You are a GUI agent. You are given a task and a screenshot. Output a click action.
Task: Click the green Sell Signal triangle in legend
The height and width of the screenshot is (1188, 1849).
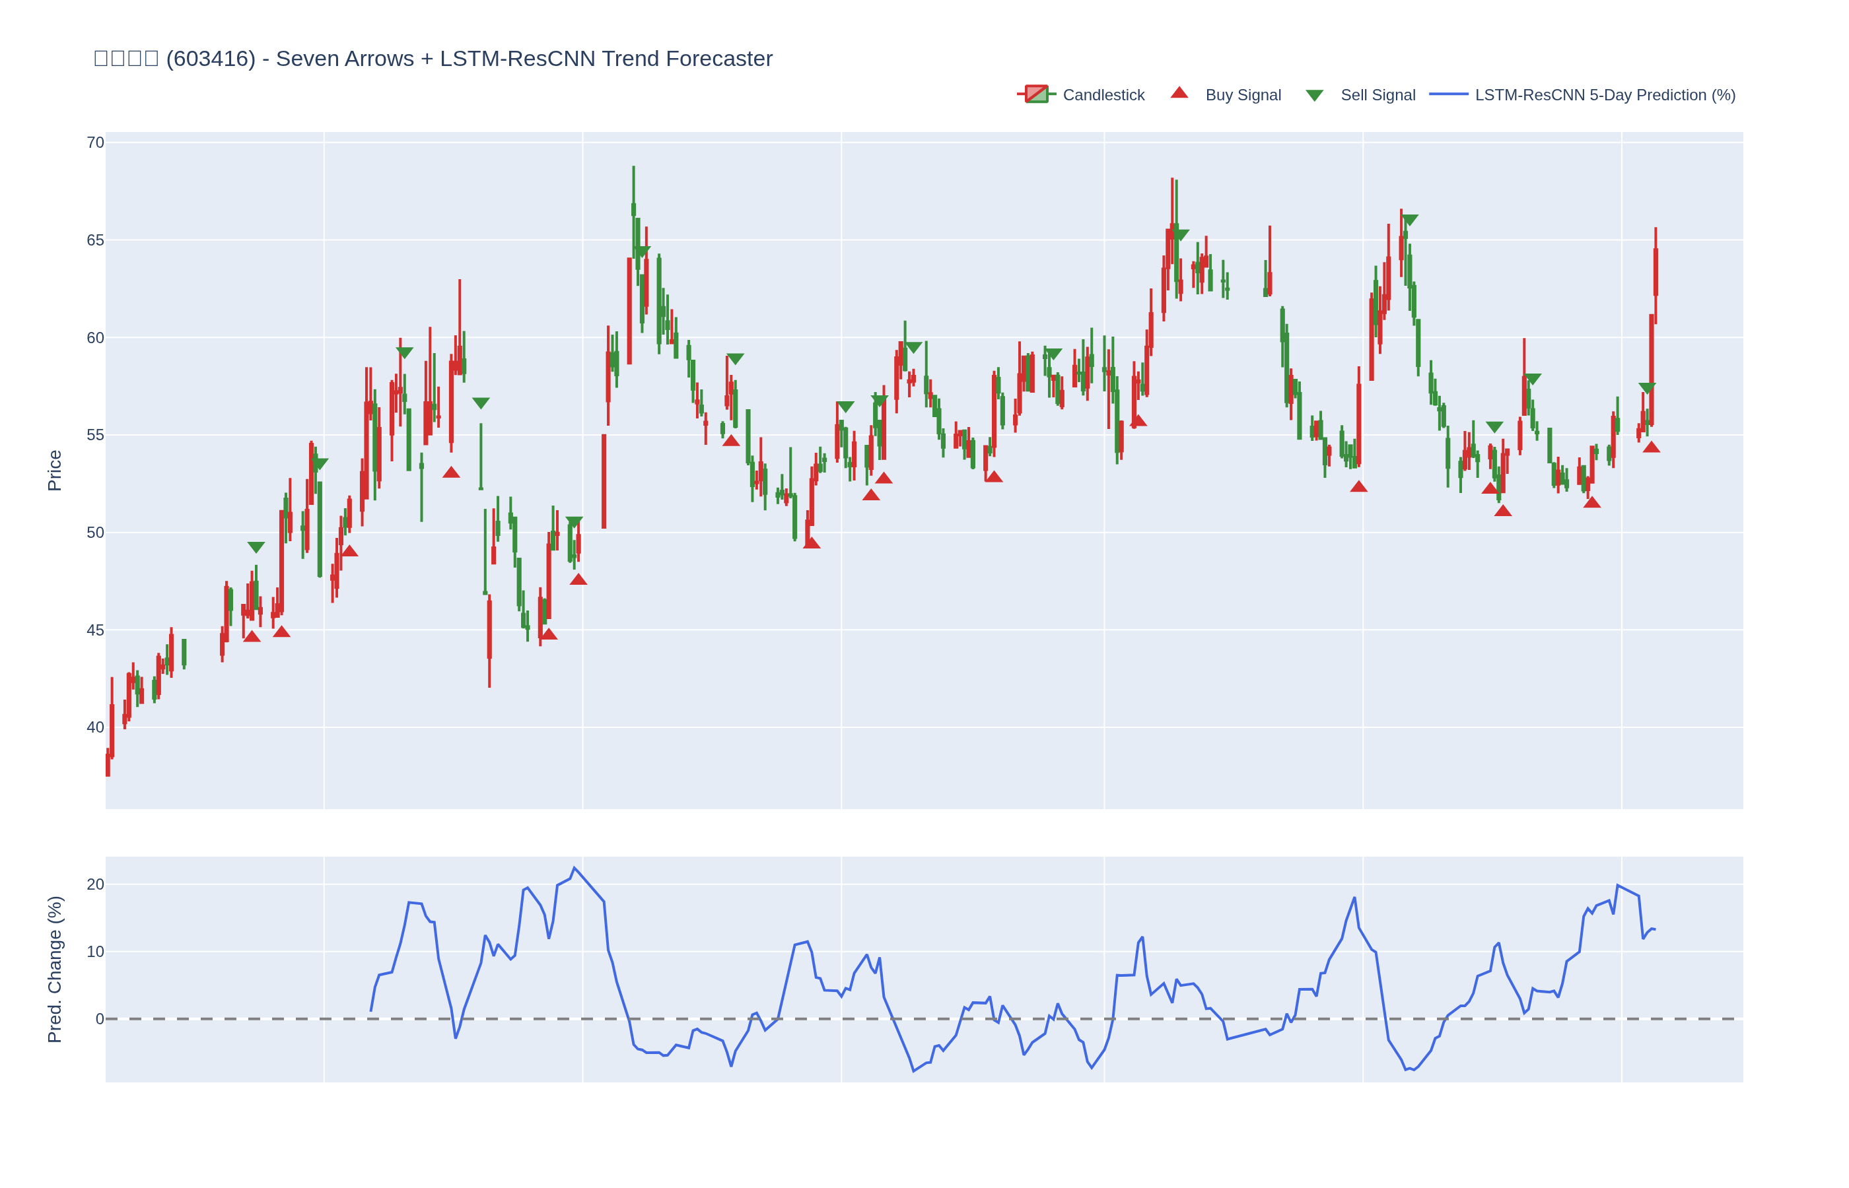1314,96
